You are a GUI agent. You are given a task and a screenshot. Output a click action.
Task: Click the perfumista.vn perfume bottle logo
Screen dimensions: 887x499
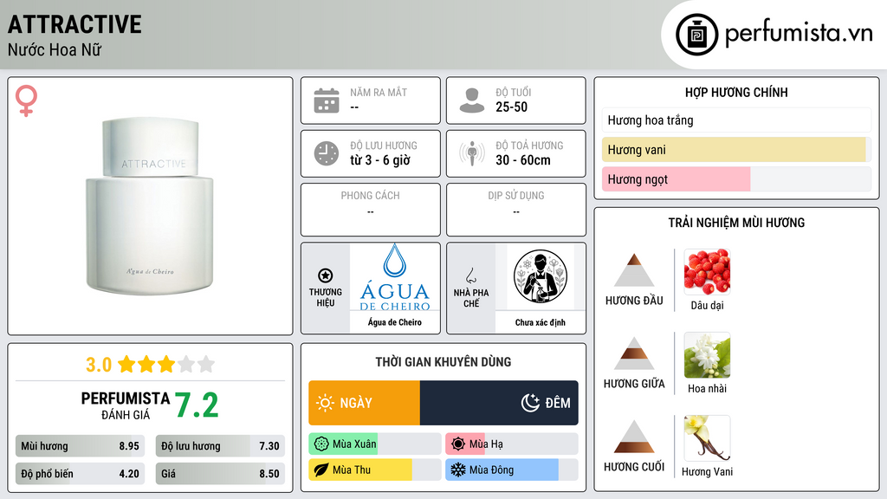[x=696, y=35]
